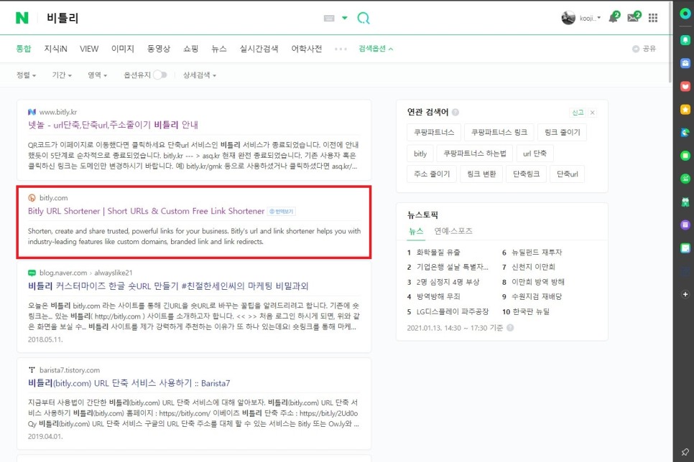Expand the search box autocomplete arrow

[x=345, y=18]
